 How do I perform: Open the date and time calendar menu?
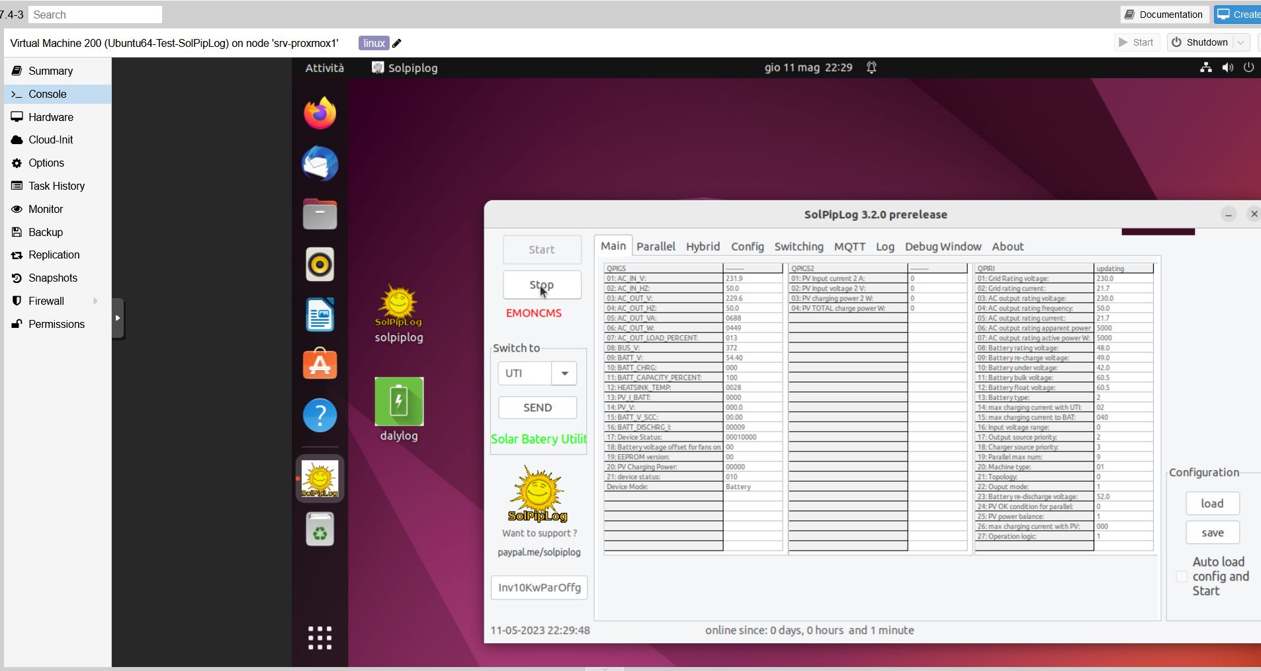point(808,67)
